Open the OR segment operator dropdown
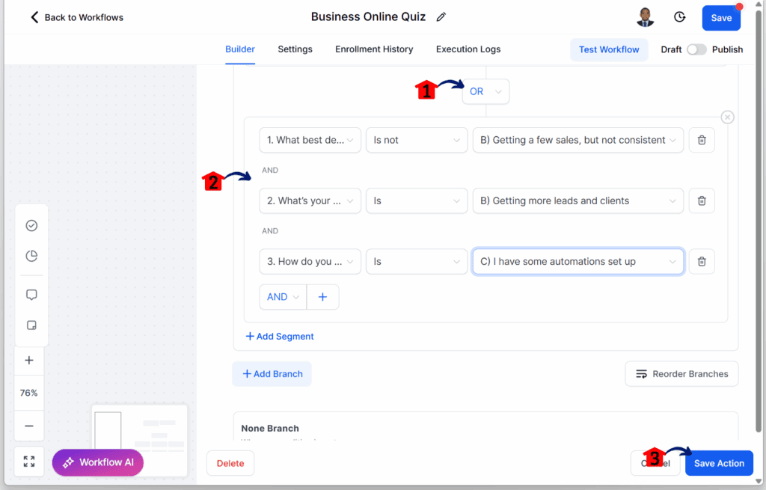Image resolution: width=766 pixels, height=490 pixels. 485,91
